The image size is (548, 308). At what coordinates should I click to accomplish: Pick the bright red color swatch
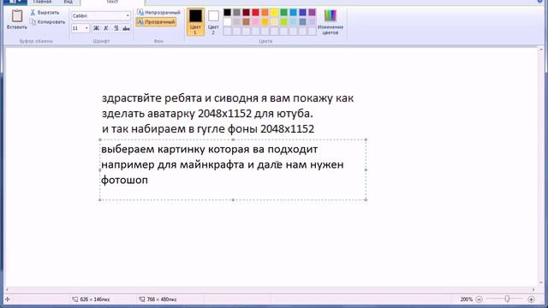point(255,13)
